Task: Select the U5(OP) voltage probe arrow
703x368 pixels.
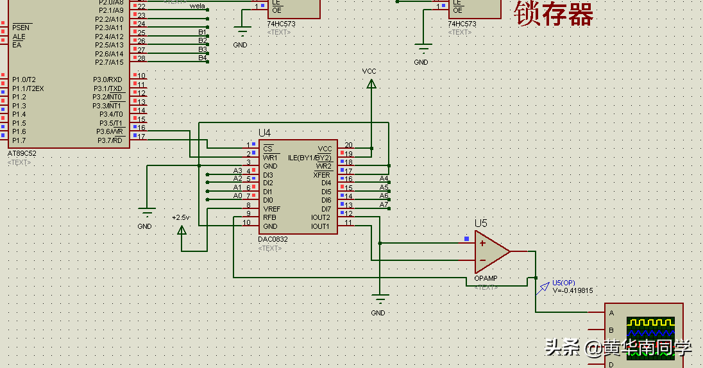Action: pyautogui.click(x=544, y=288)
